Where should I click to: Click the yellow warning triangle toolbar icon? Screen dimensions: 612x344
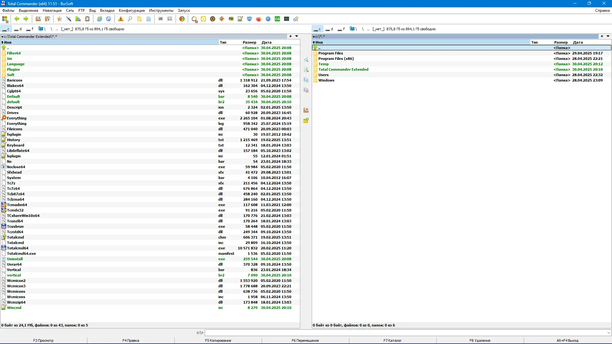[x=121, y=19]
